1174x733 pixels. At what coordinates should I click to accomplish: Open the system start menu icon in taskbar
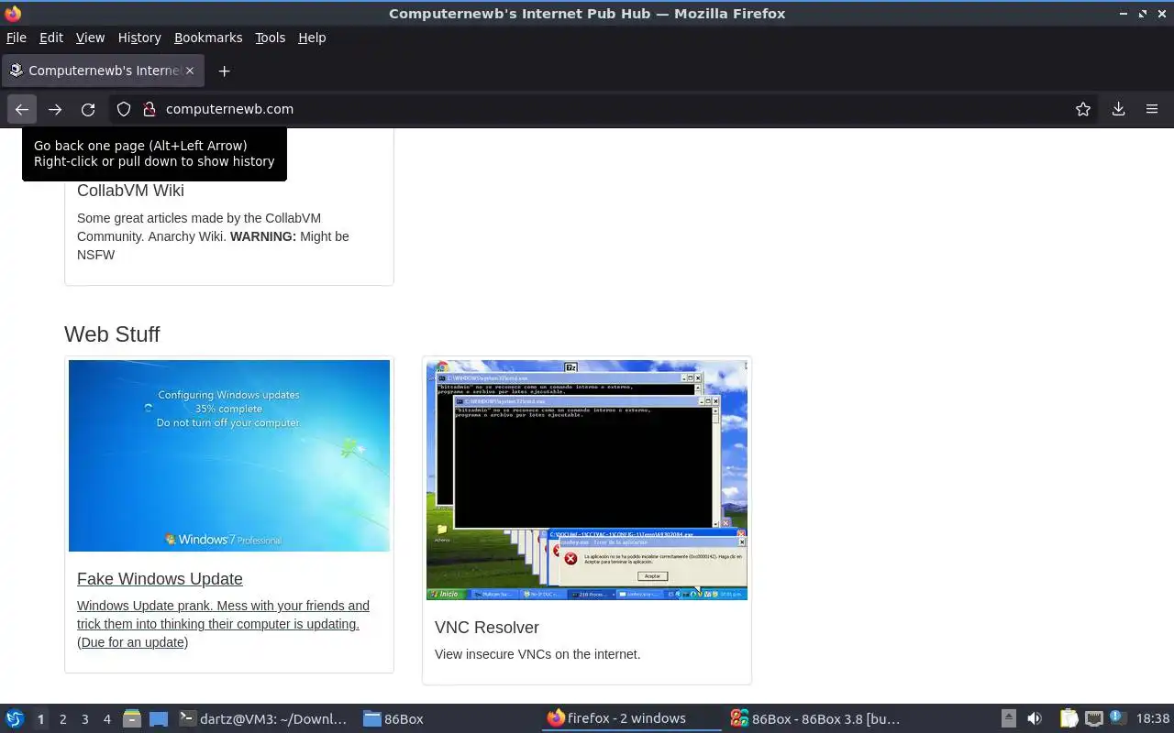click(15, 719)
